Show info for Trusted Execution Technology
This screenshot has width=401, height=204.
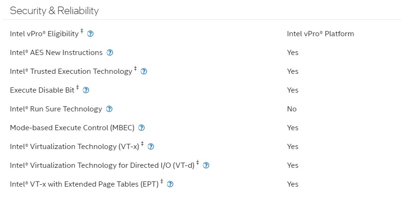point(144,71)
